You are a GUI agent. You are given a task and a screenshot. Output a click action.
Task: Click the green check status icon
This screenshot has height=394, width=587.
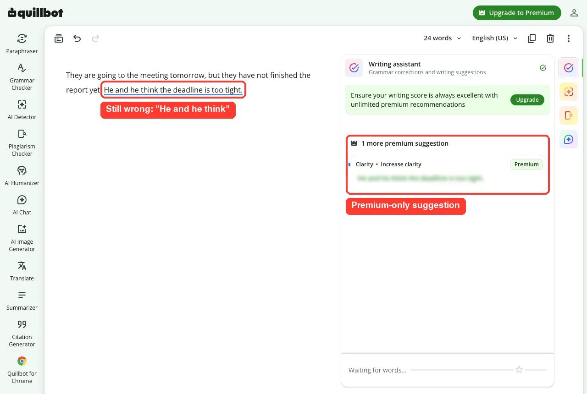point(543,68)
